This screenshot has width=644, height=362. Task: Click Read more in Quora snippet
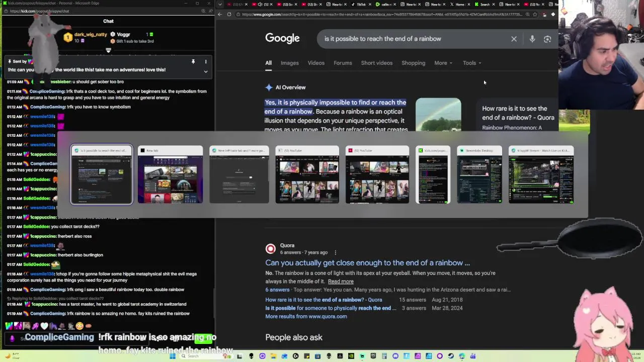(341, 282)
